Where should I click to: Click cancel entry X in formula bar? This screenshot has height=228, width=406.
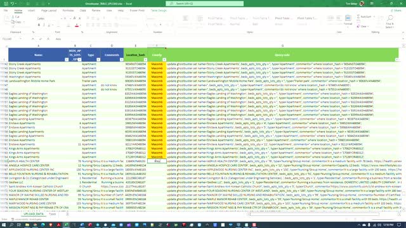33,39
